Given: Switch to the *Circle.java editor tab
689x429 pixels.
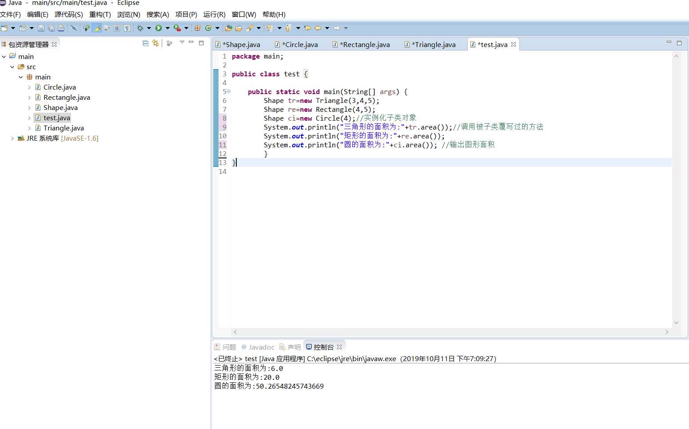Looking at the screenshot, I should (x=296, y=44).
